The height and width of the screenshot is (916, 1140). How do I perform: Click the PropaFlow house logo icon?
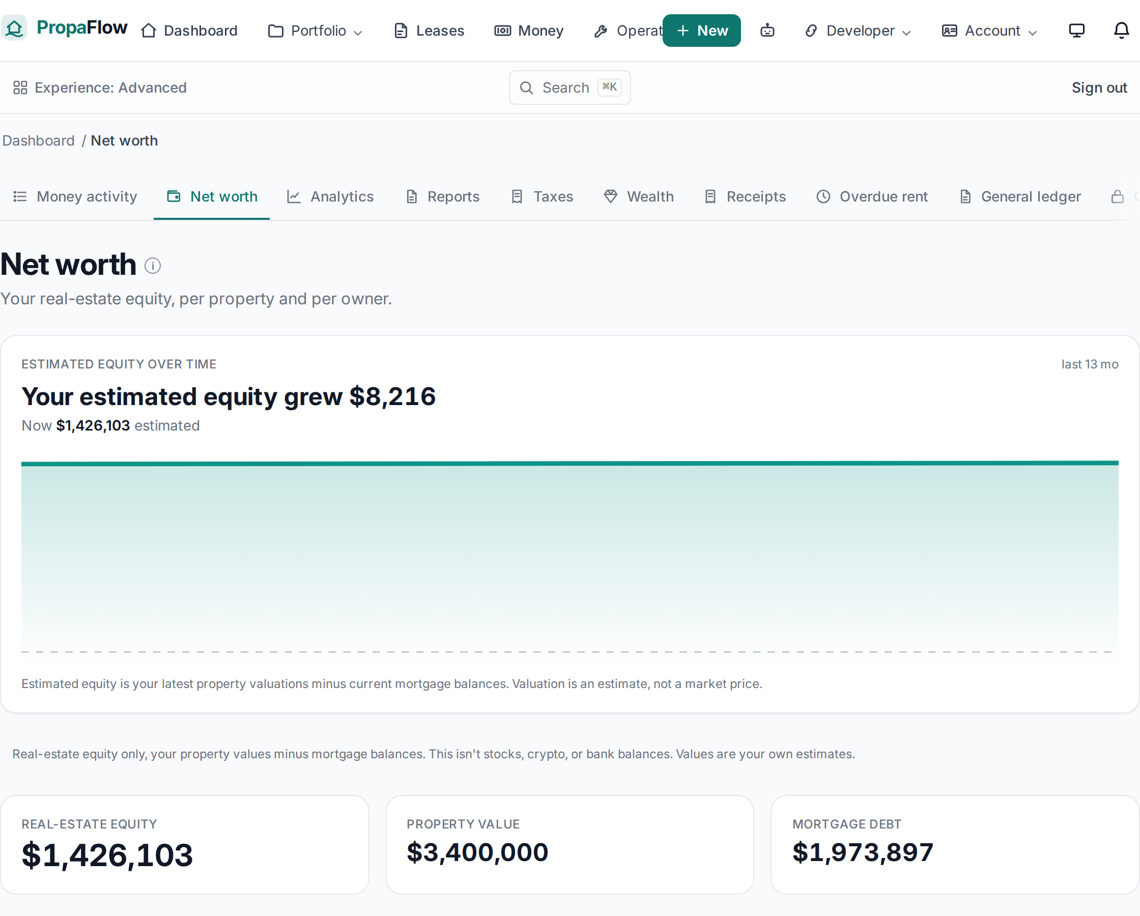(x=14, y=28)
